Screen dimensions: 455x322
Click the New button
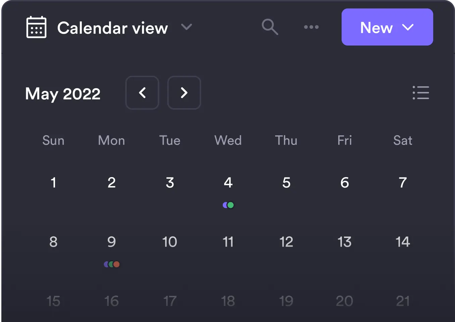point(376,27)
